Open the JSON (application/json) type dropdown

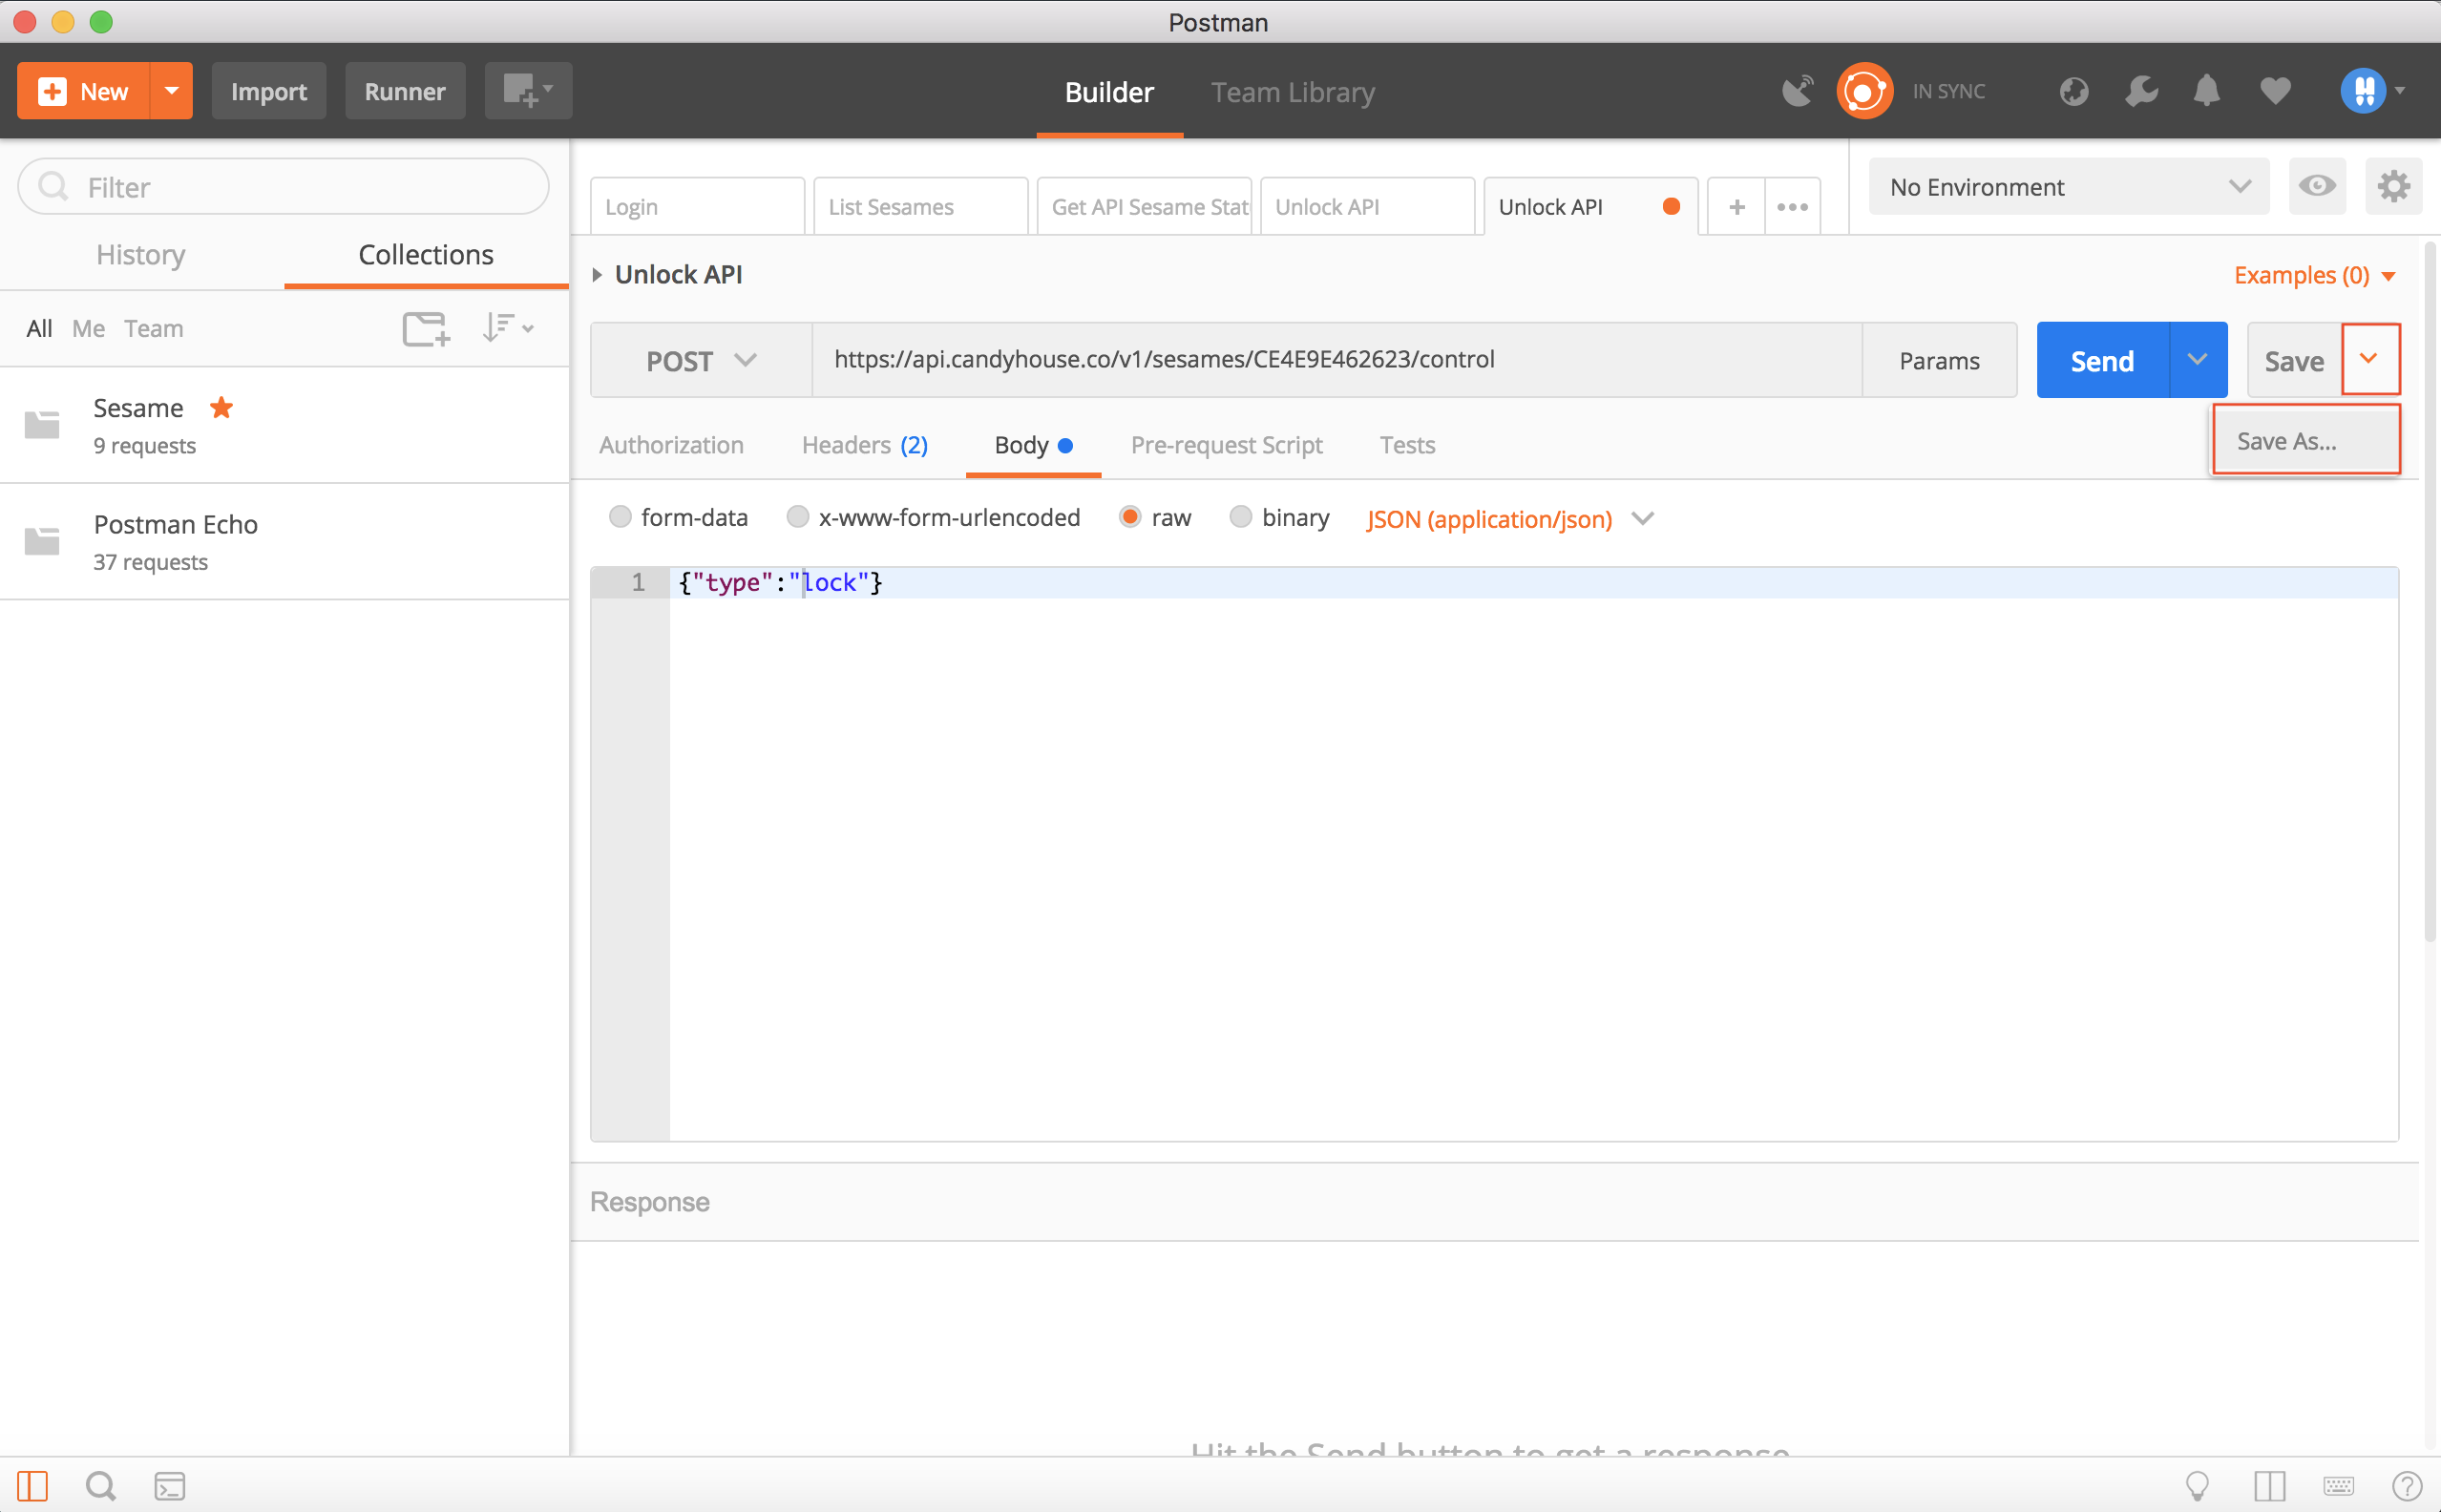(x=1510, y=519)
